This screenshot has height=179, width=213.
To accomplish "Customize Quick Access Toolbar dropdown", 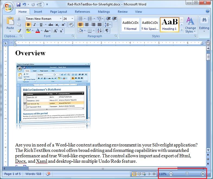I will (47, 5).
